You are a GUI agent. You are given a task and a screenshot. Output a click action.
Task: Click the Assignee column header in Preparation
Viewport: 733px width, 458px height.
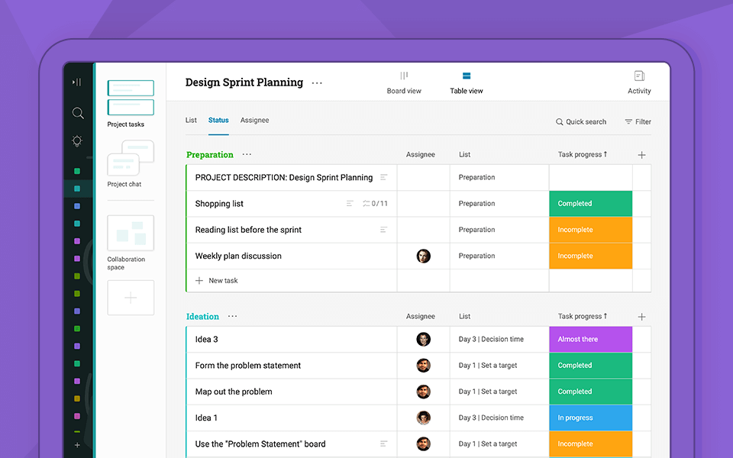coord(420,154)
